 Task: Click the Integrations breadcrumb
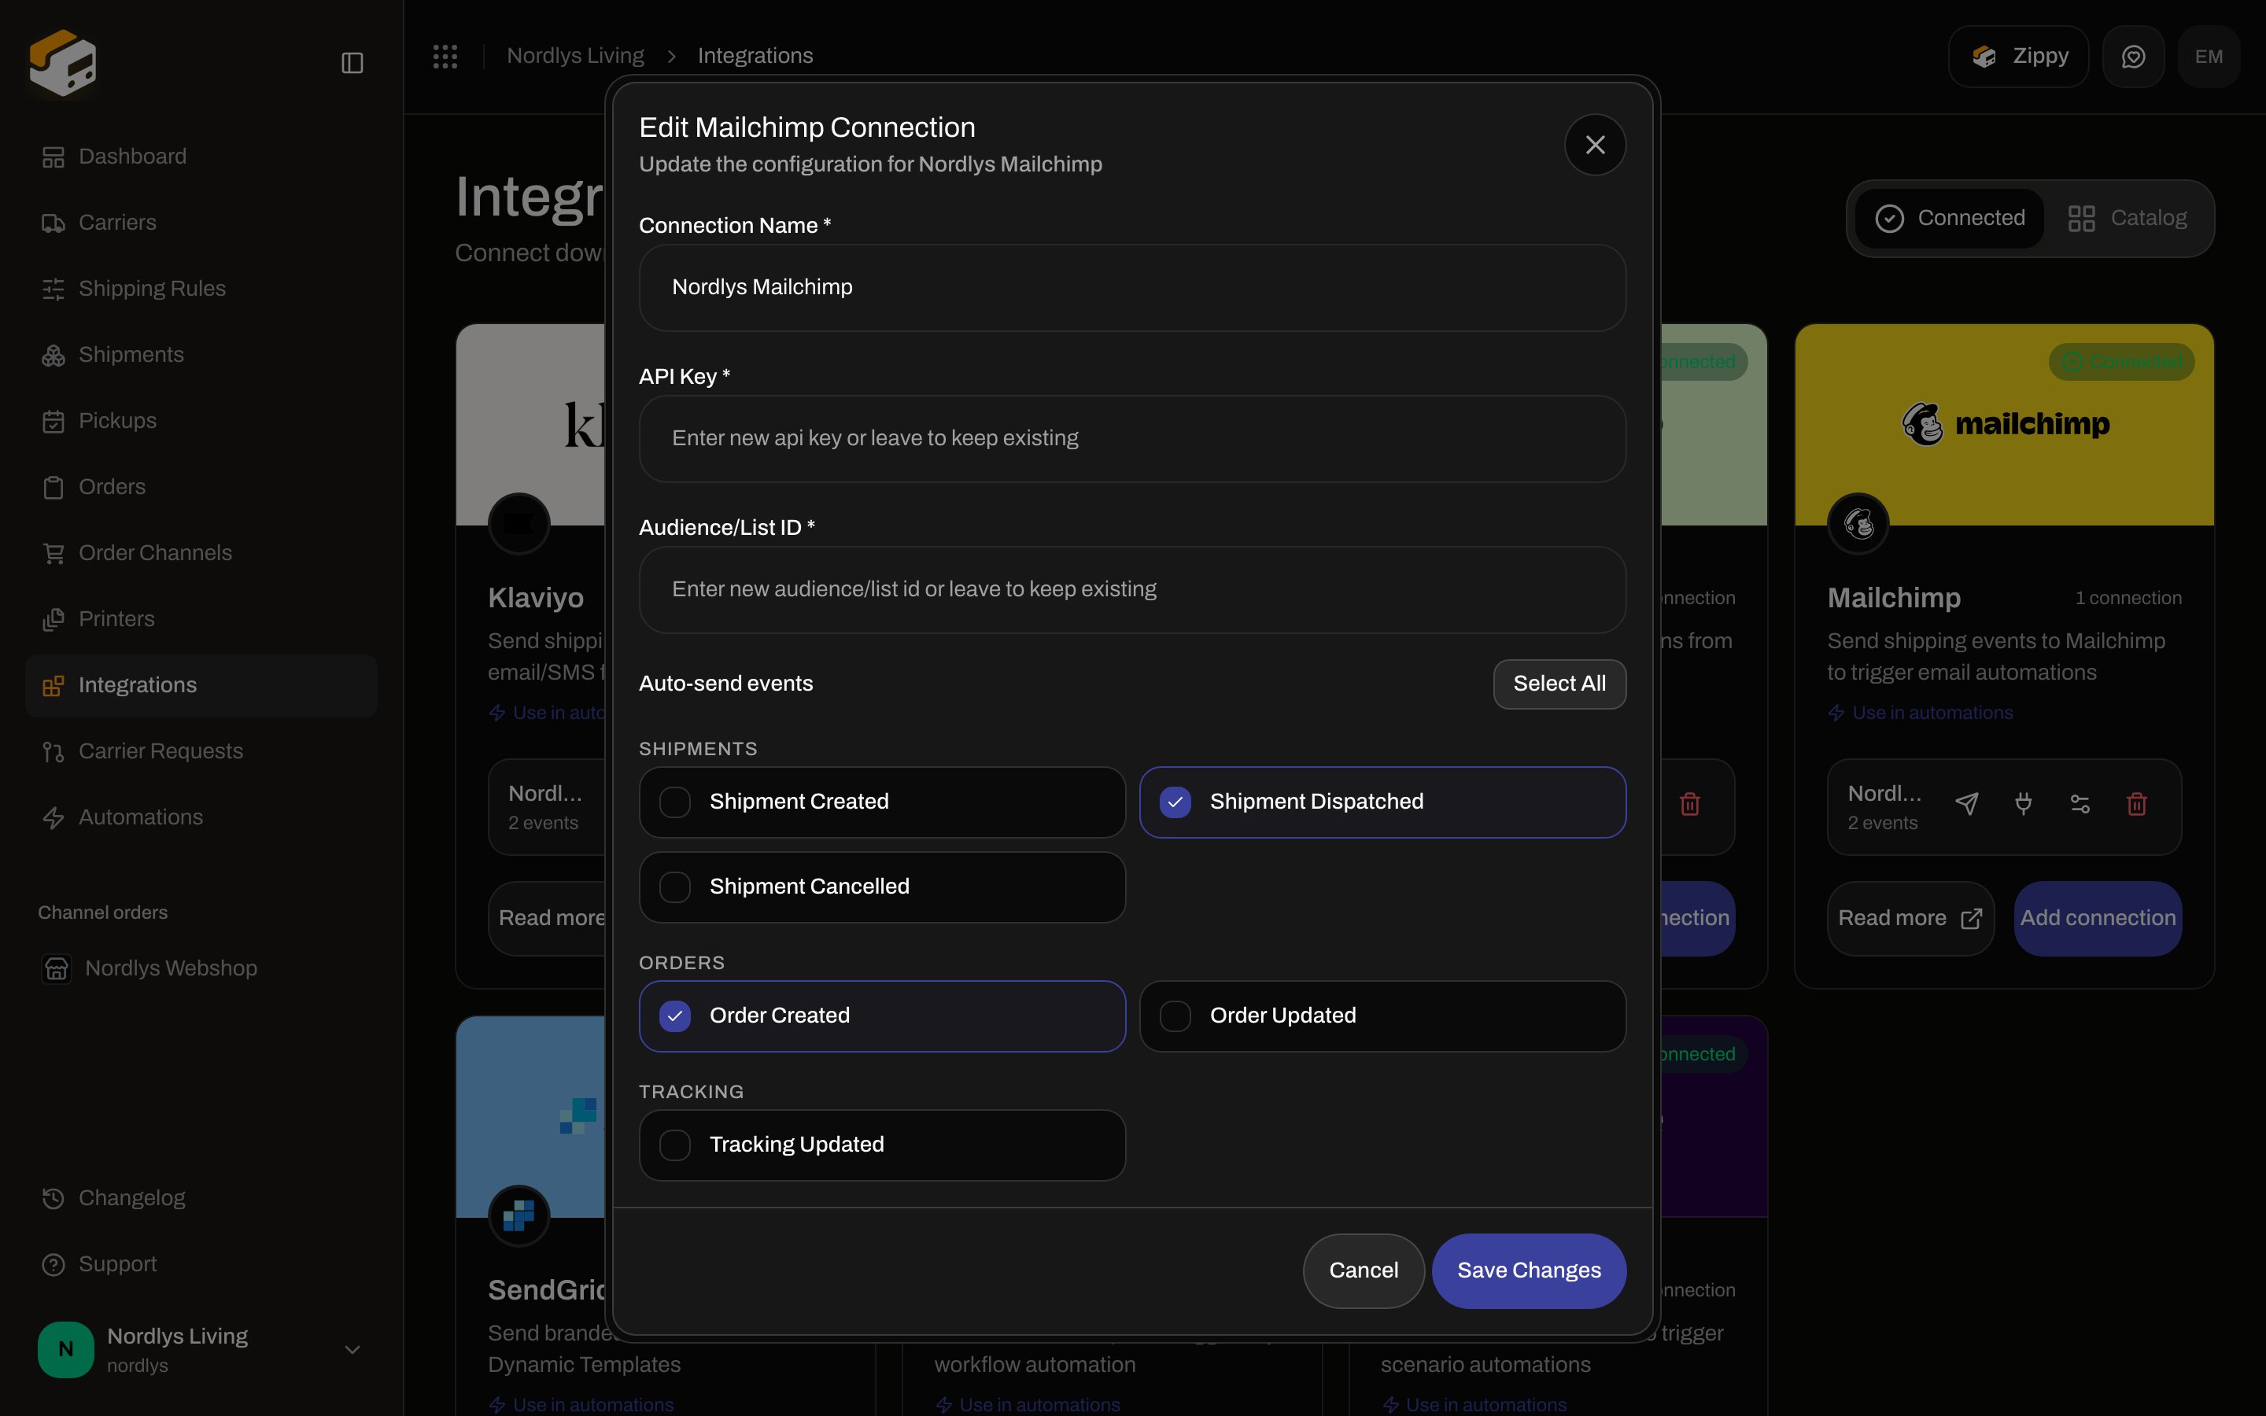pyautogui.click(x=755, y=56)
